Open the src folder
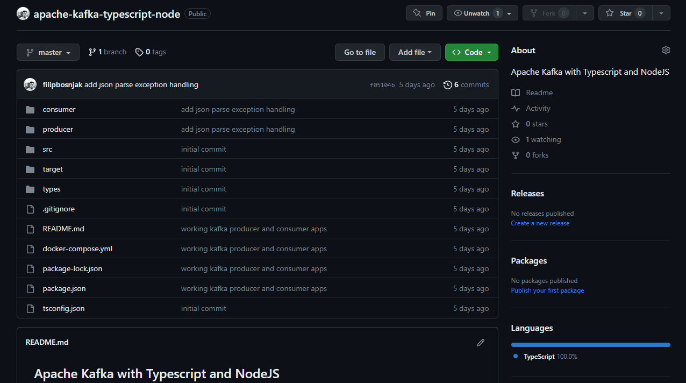Viewport: 686px width, 383px height. (48, 150)
